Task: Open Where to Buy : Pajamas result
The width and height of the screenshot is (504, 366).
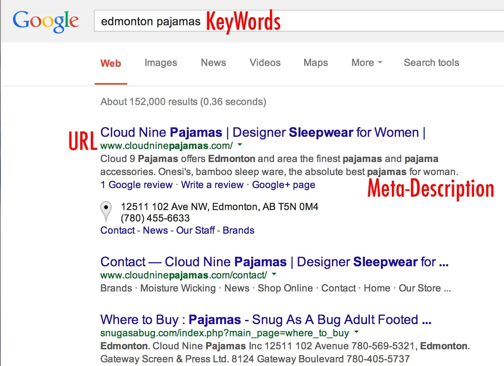Action: click(266, 320)
